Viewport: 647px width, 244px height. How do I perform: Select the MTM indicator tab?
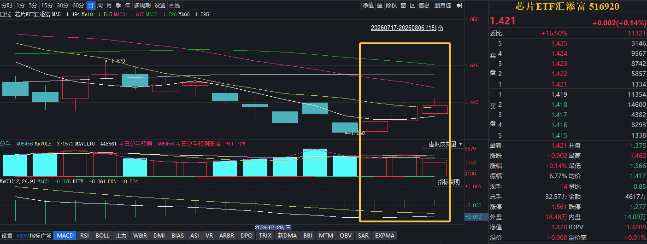(x=326, y=236)
